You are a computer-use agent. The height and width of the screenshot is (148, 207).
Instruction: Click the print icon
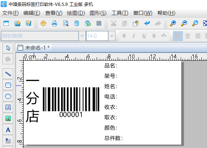pyautogui.click(x=54, y=23)
